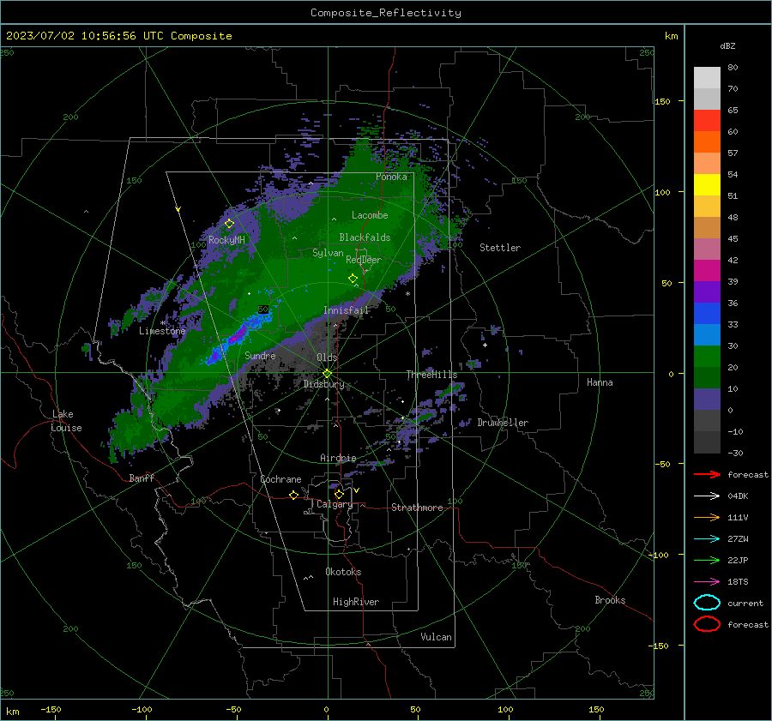Select the purple 36-39 dBZ swatch
Image resolution: width=772 pixels, height=721 pixels.
tap(707, 291)
